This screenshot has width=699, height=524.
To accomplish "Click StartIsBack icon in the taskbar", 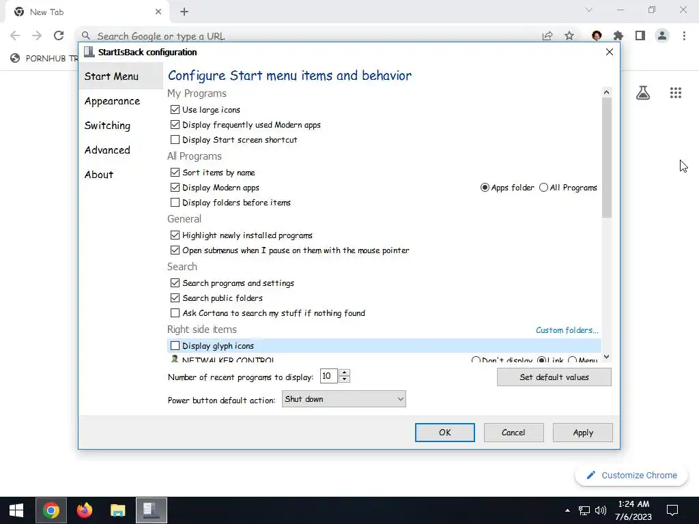I will (x=152, y=510).
